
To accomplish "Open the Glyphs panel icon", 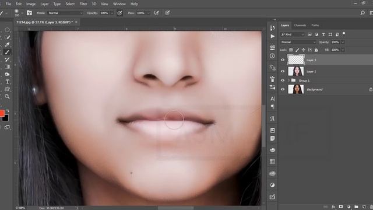I will (x=272, y=118).
